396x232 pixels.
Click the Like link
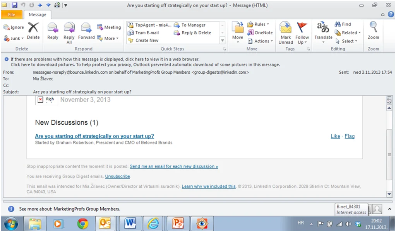335,136
